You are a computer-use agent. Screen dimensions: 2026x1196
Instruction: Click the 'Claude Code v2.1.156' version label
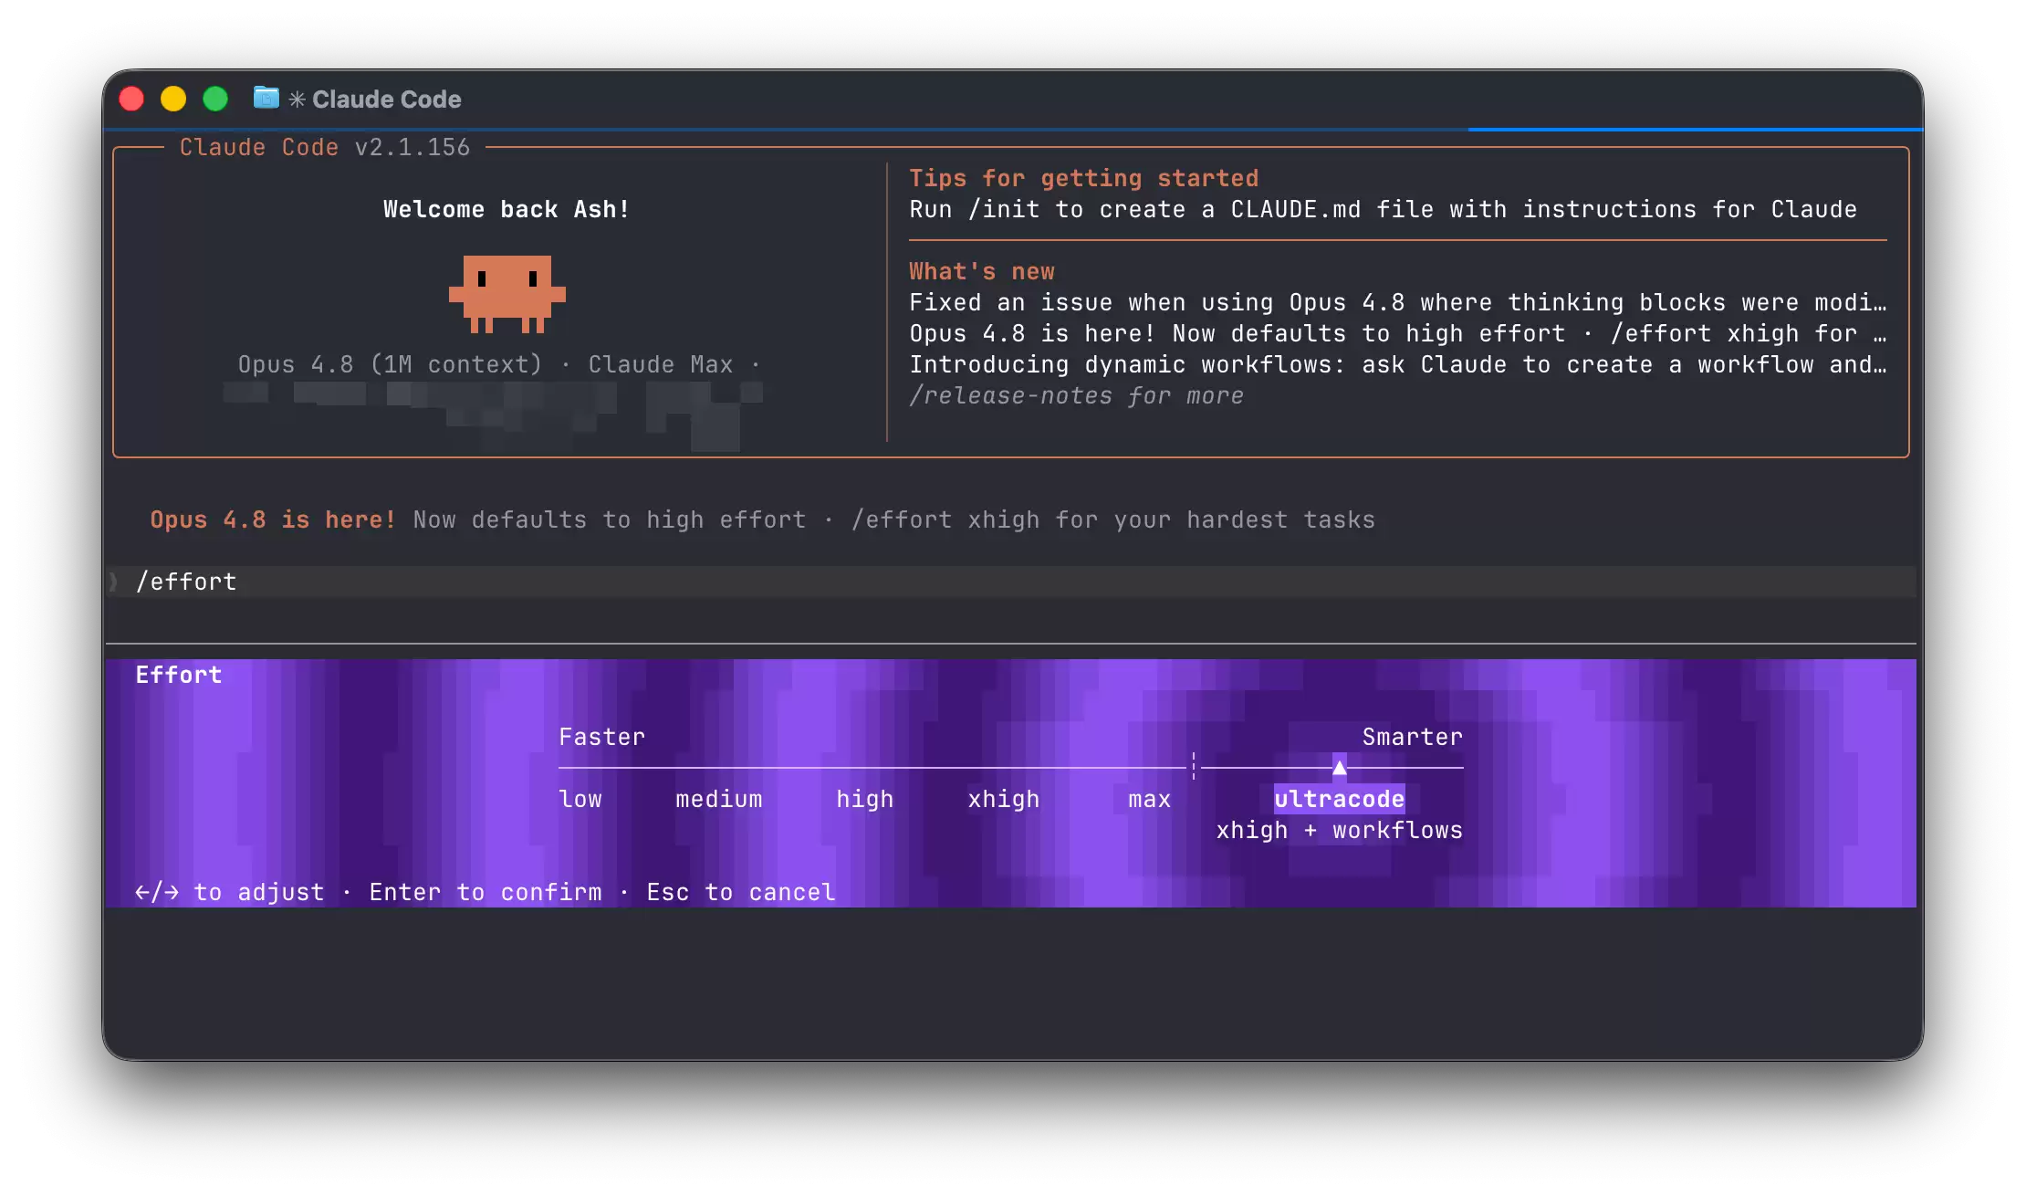click(325, 147)
